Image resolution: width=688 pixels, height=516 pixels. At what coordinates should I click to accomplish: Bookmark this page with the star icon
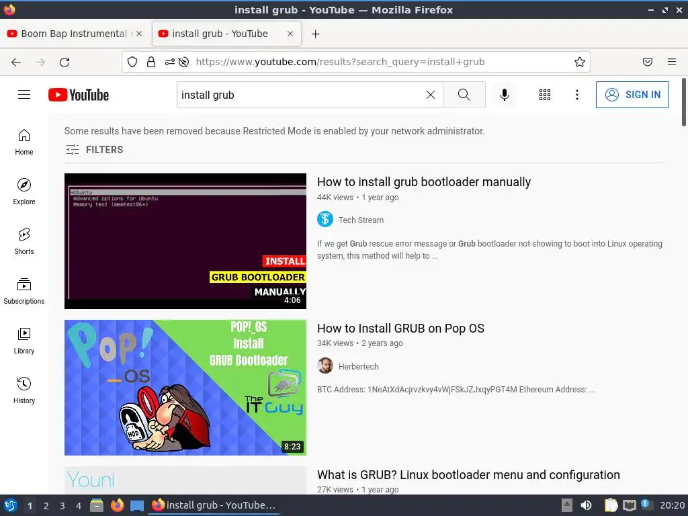580,62
